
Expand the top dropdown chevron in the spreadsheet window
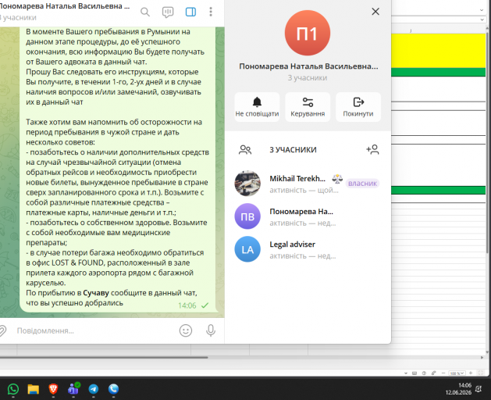click(x=482, y=10)
